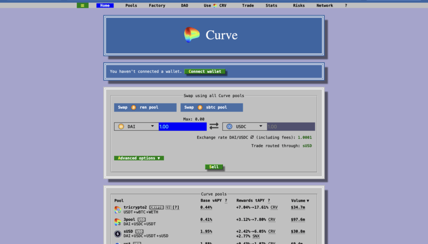
Task: Click the sUSD pool icon
Action: click(117, 234)
